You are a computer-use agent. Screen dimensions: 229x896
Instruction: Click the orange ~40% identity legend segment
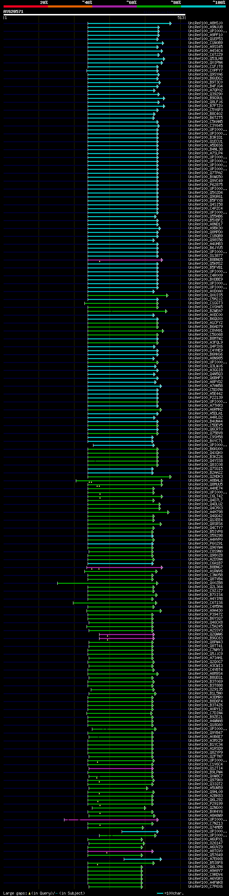pyautogui.click(x=70, y=6)
